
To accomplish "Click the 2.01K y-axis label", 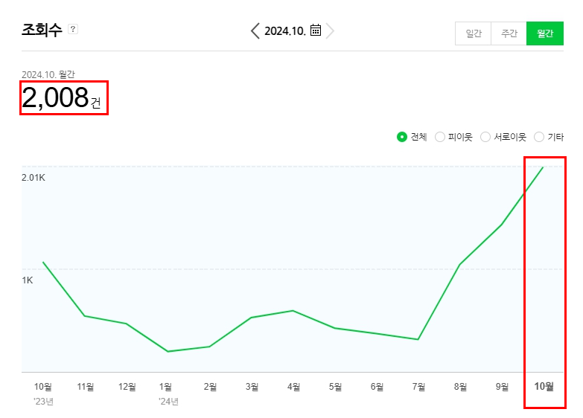I will pyautogui.click(x=34, y=178).
